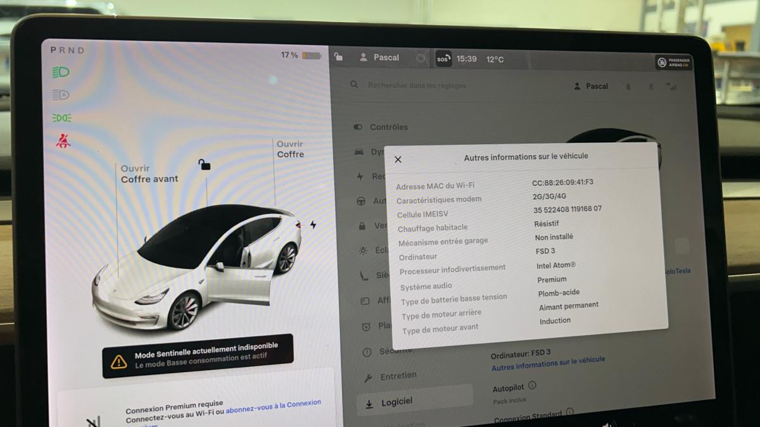The width and height of the screenshot is (760, 427).
Task: Open the Contrôles settings menu
Action: [388, 127]
